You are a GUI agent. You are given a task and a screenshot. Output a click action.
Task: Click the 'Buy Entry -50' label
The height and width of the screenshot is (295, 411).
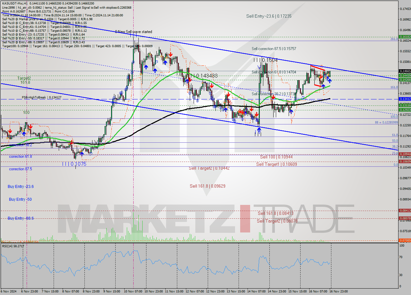[20, 199]
